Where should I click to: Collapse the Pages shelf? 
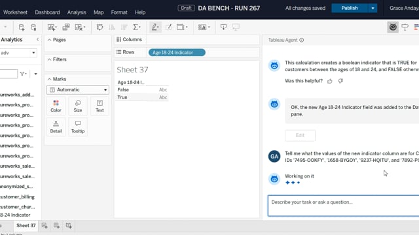tap(50, 40)
